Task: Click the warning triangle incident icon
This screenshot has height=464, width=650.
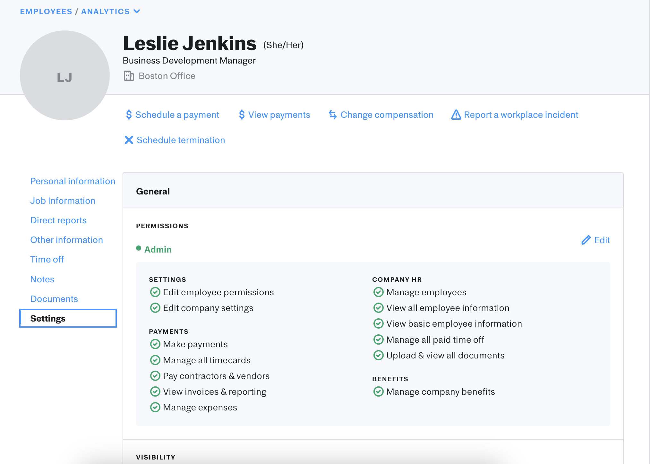Action: tap(456, 115)
